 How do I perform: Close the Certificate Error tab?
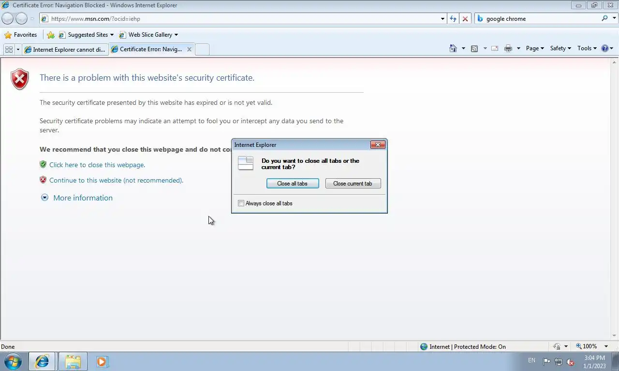189,49
